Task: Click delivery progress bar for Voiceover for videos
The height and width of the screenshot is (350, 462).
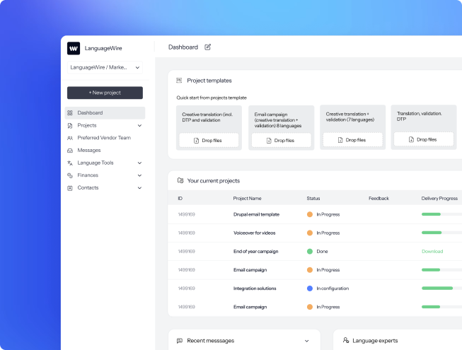Action: tap(441, 233)
